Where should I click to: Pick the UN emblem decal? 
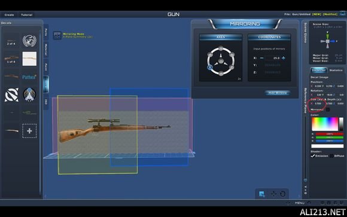pos(29,41)
